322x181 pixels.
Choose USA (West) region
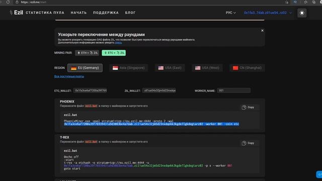click(207, 68)
